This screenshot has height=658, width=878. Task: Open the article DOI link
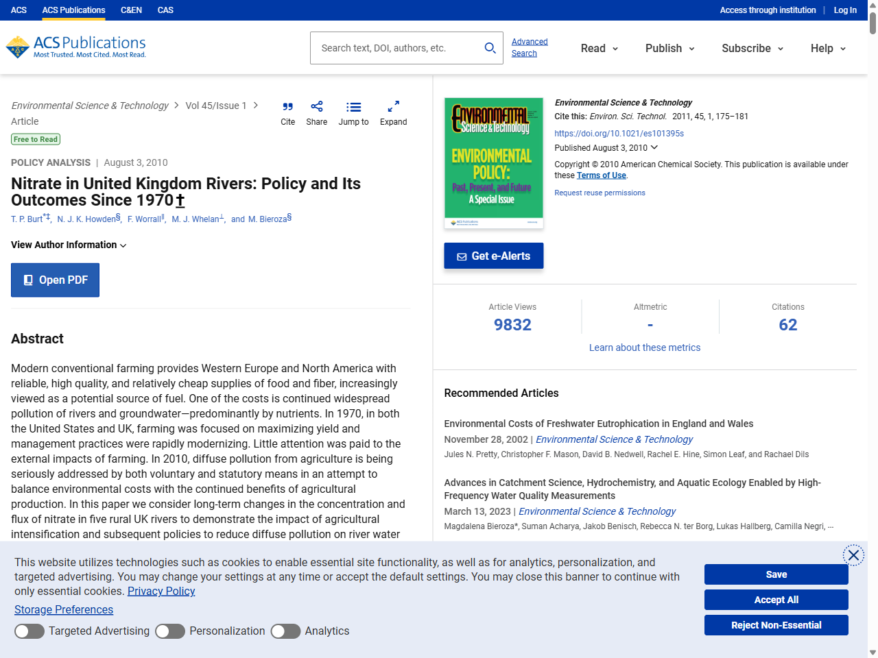point(619,133)
